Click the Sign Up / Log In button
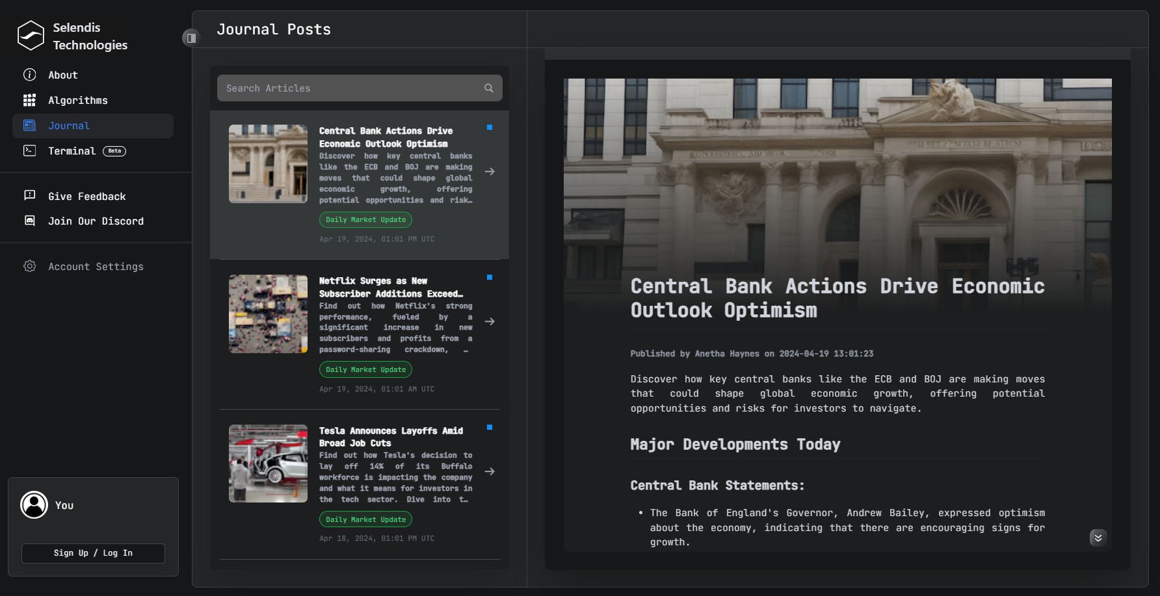The image size is (1160, 596). pos(93,553)
